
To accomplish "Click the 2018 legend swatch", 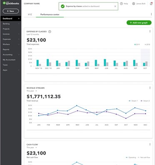I will click(145, 45).
